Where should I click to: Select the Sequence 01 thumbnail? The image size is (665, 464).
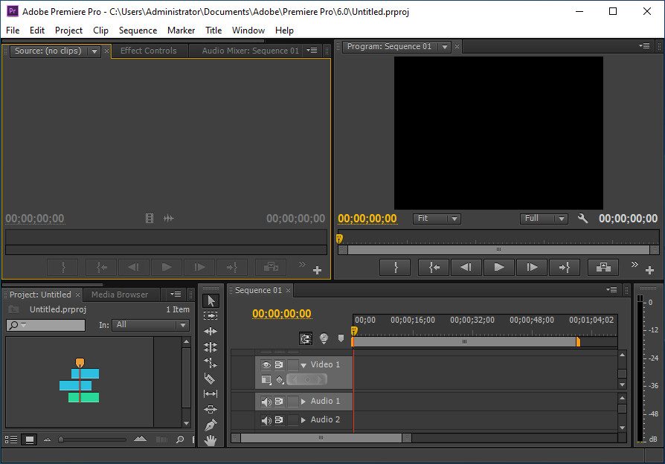tap(80, 381)
